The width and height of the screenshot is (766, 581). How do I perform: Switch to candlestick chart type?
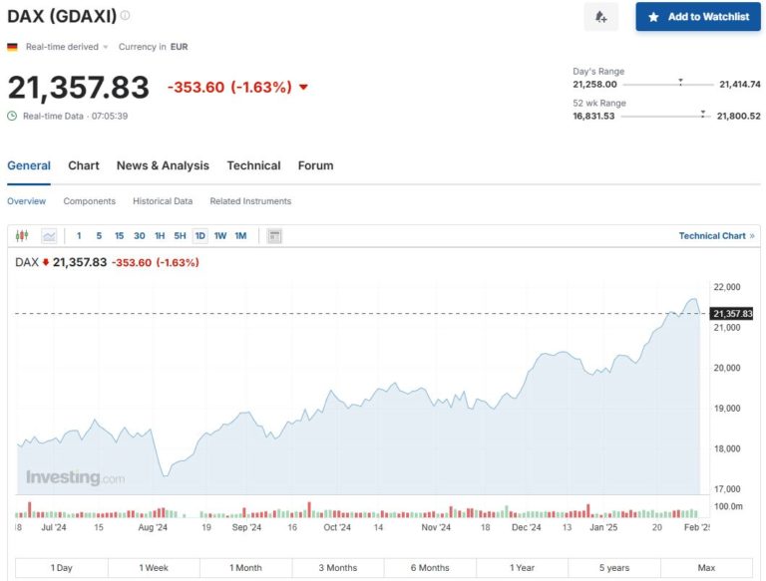(22, 236)
